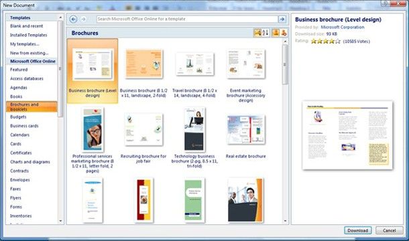Select the Forms category

(16, 207)
